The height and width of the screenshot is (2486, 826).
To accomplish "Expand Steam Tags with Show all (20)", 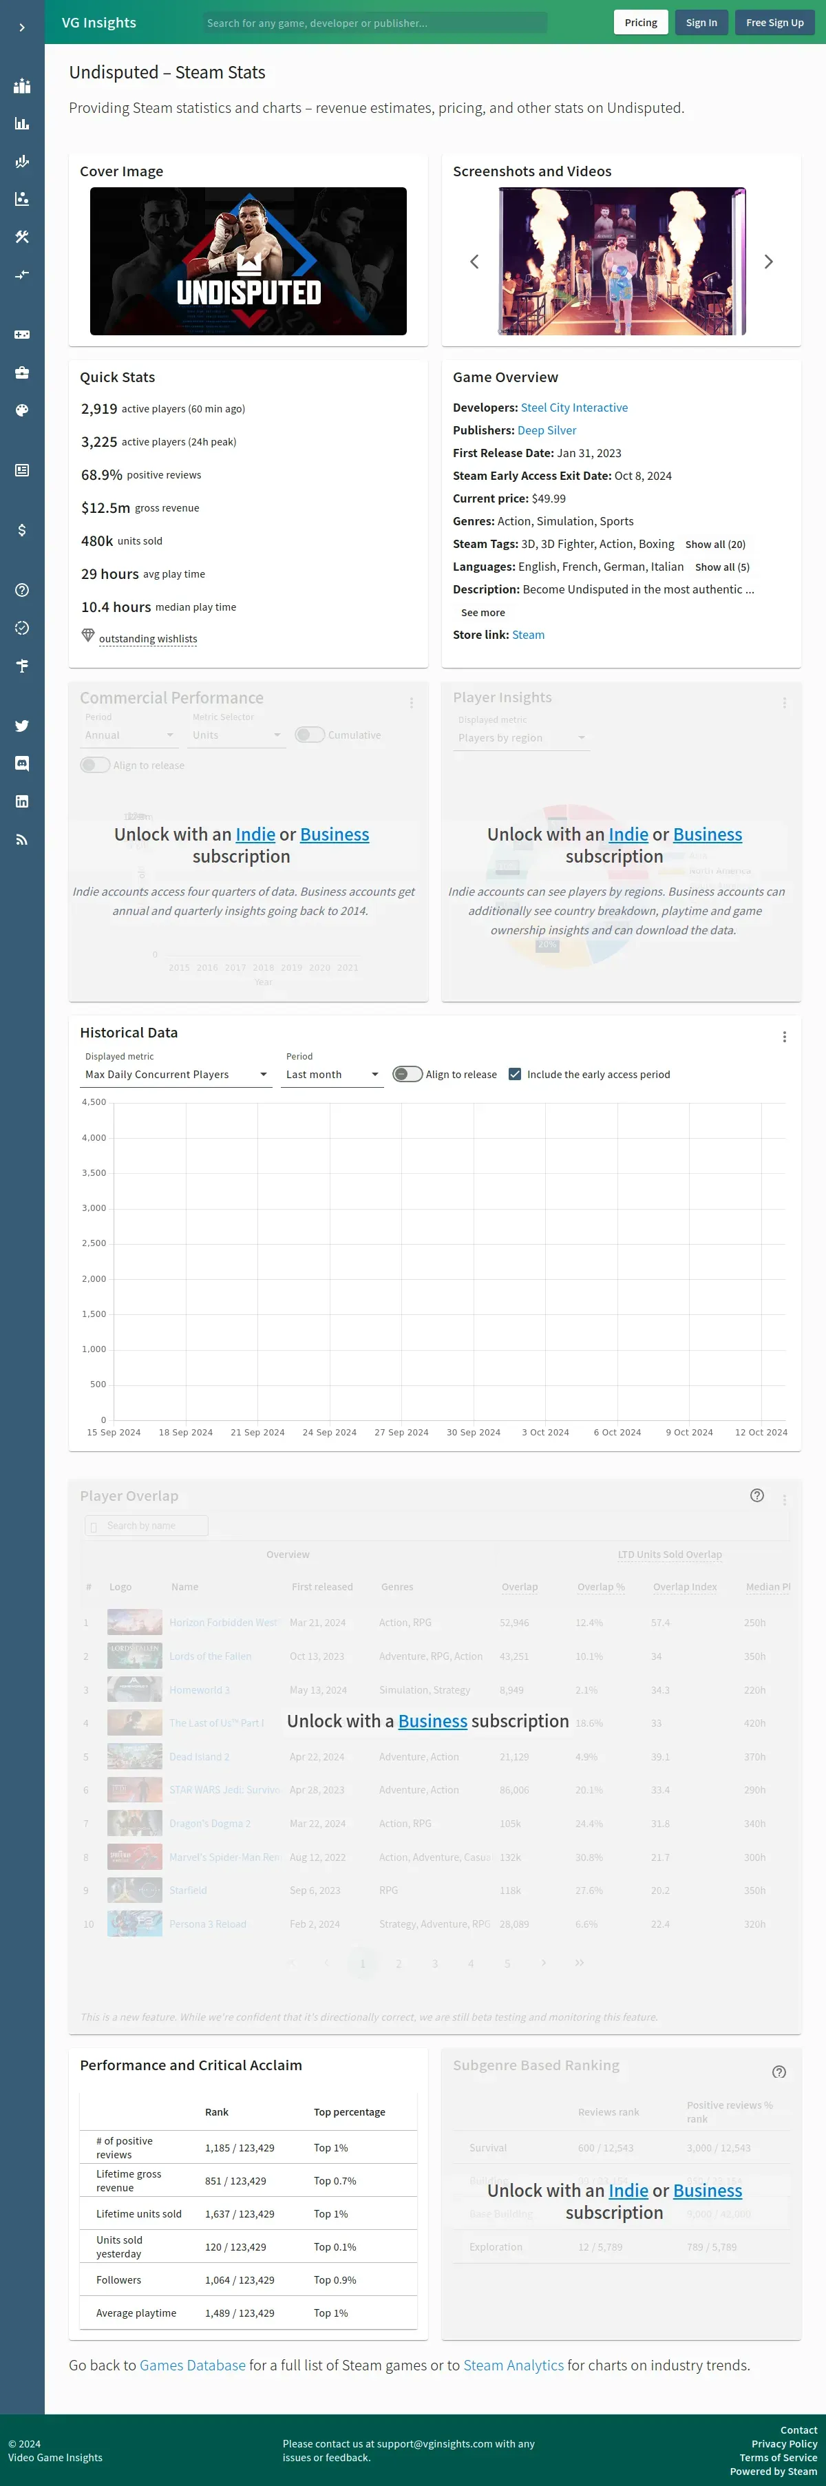I will click(715, 545).
